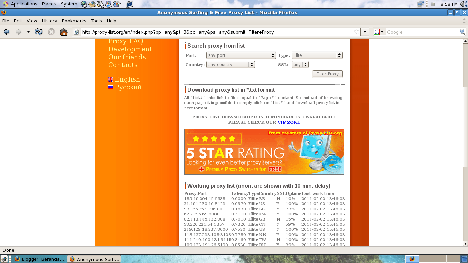The image size is (468, 263).
Task: Open the Tools menu
Action: point(97,21)
